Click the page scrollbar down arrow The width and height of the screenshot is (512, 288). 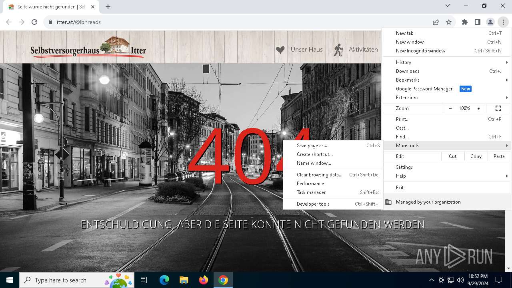pyautogui.click(x=508, y=268)
